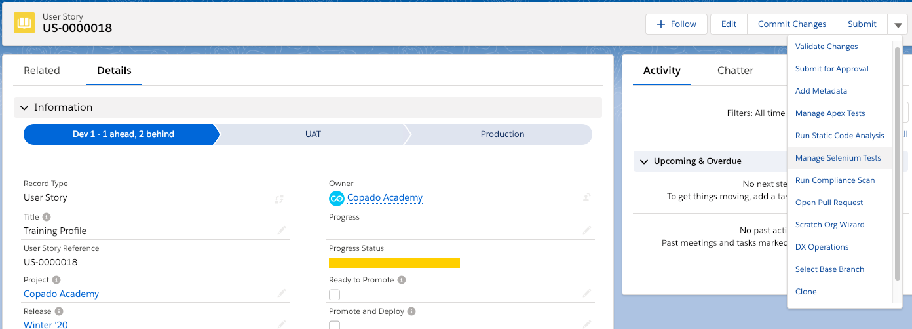Edit Ready to Promote via pencil icon
This screenshot has width=912, height=329.
tap(588, 293)
